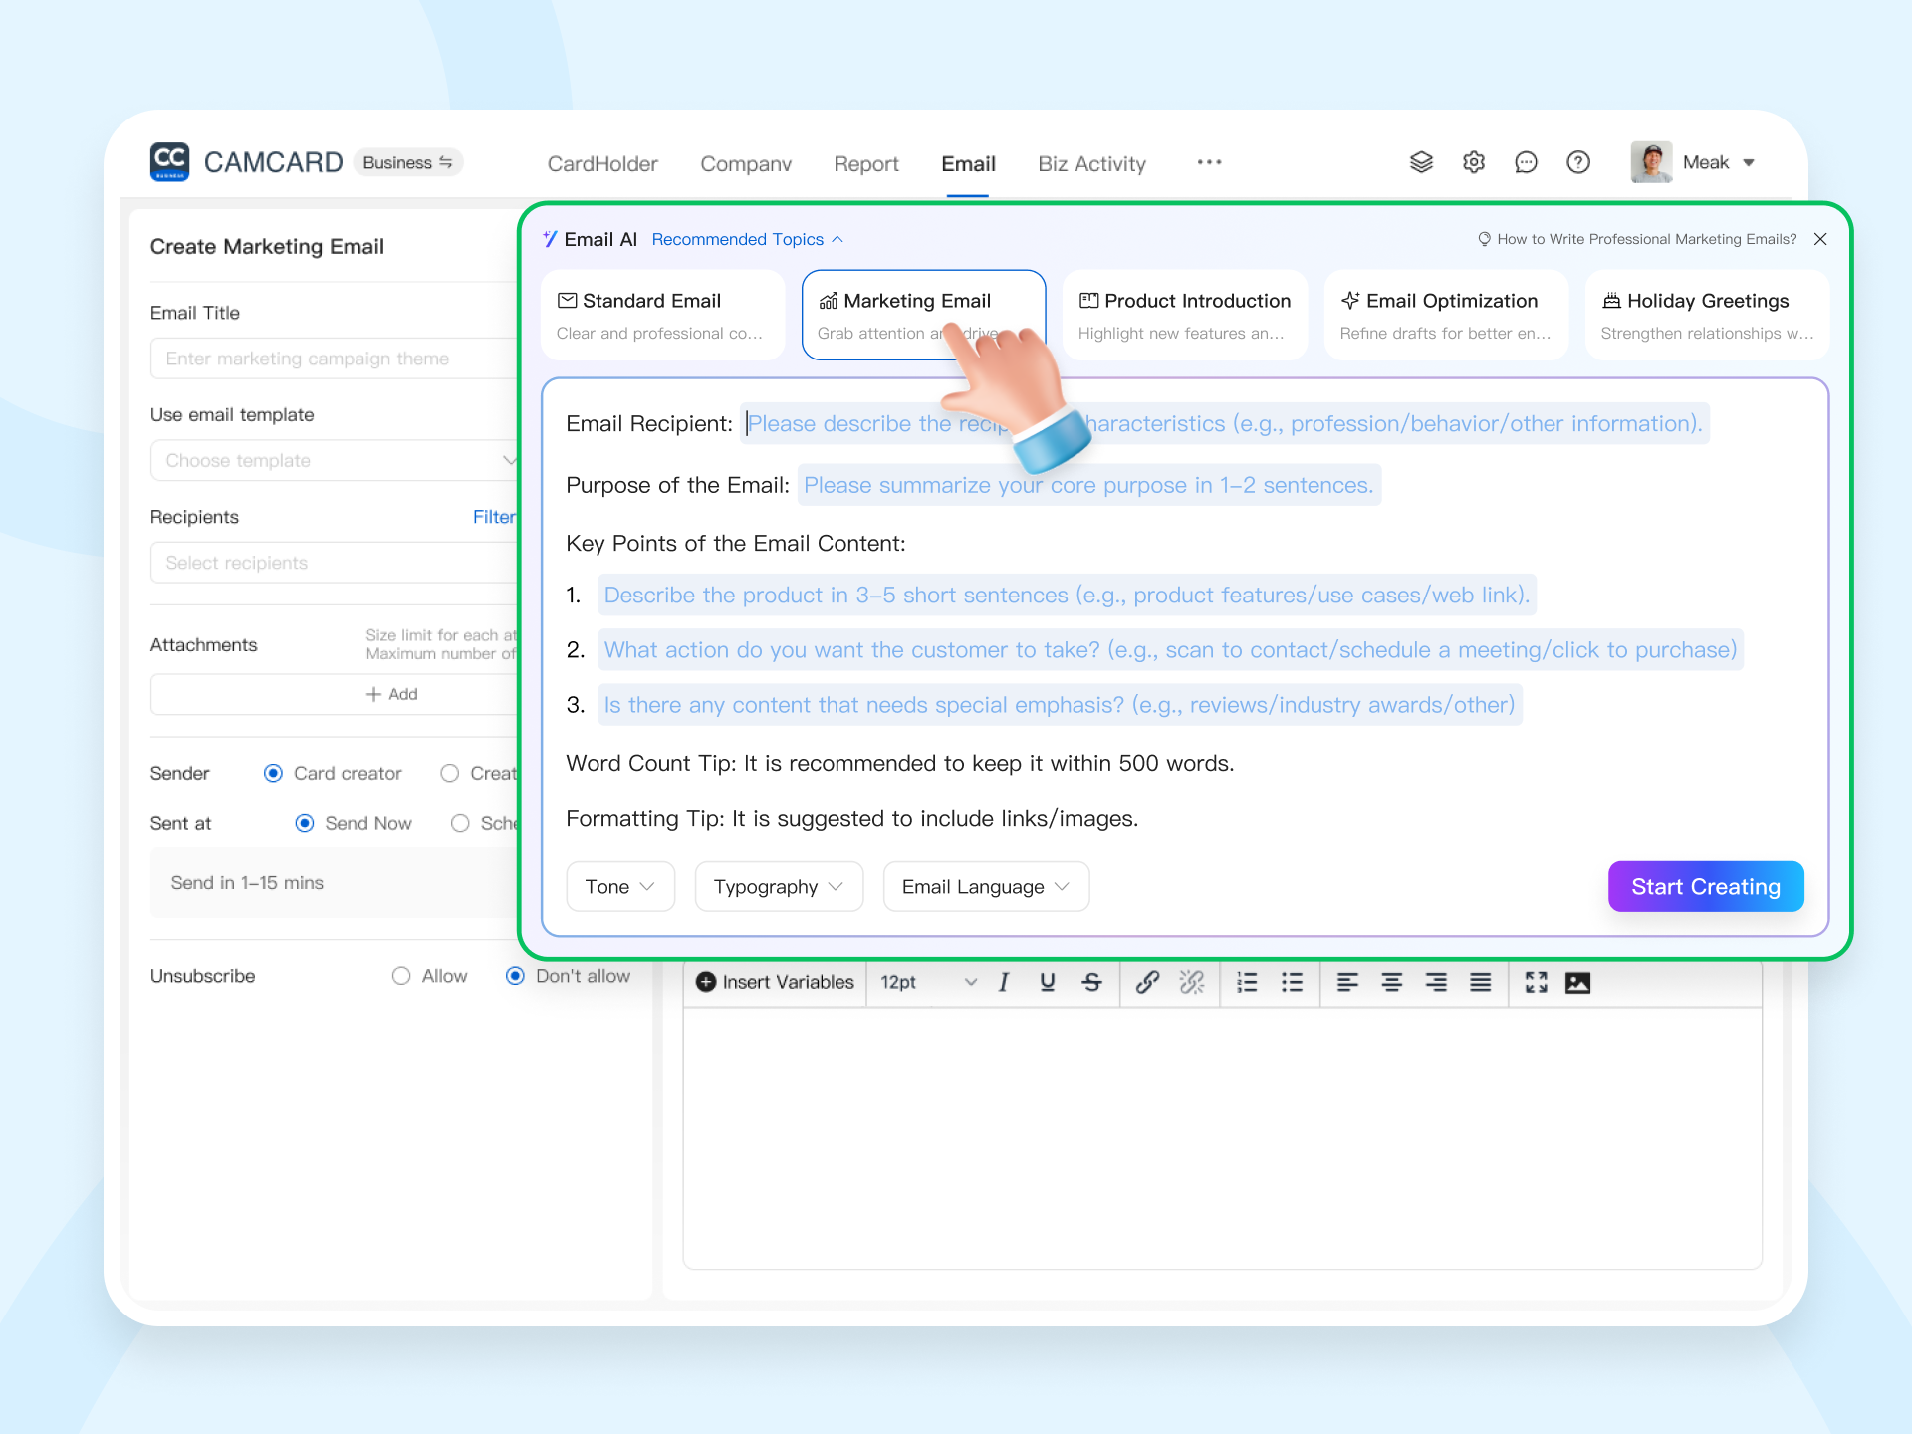1912x1434 pixels.
Task: Align text center
Action: coord(1392,983)
